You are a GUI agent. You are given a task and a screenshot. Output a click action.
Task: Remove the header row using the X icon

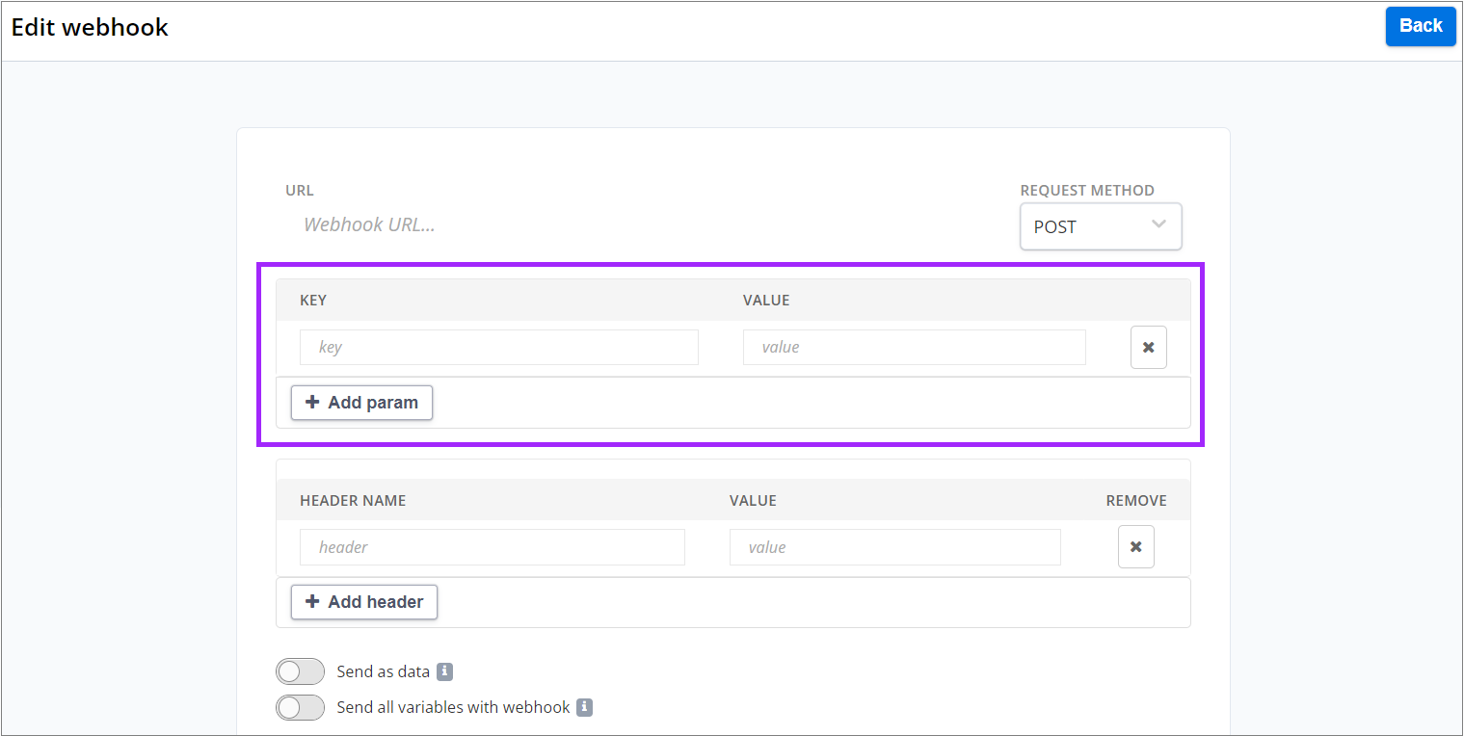[x=1135, y=546]
